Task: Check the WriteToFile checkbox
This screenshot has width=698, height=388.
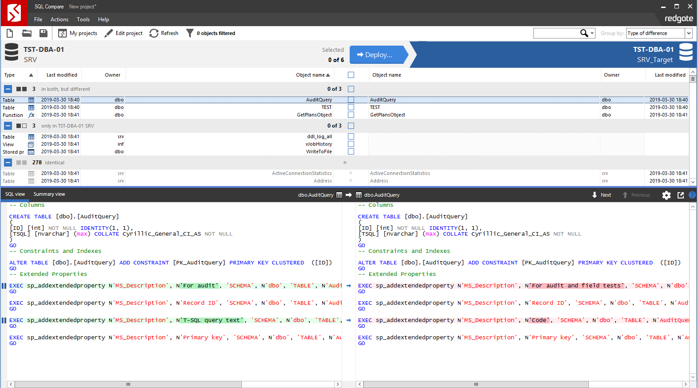Action: [x=351, y=151]
